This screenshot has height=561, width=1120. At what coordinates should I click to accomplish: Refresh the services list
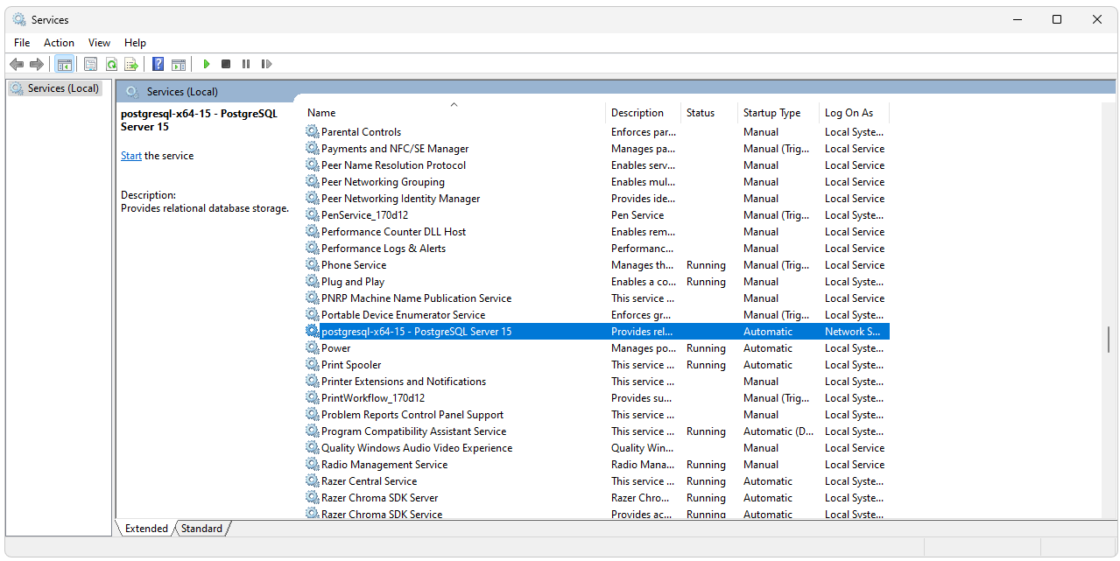click(111, 64)
